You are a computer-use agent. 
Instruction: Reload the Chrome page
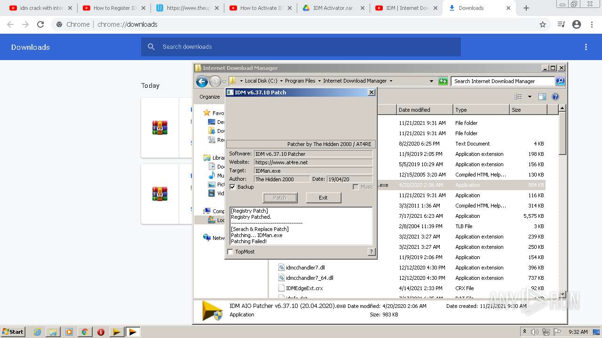click(x=40, y=24)
